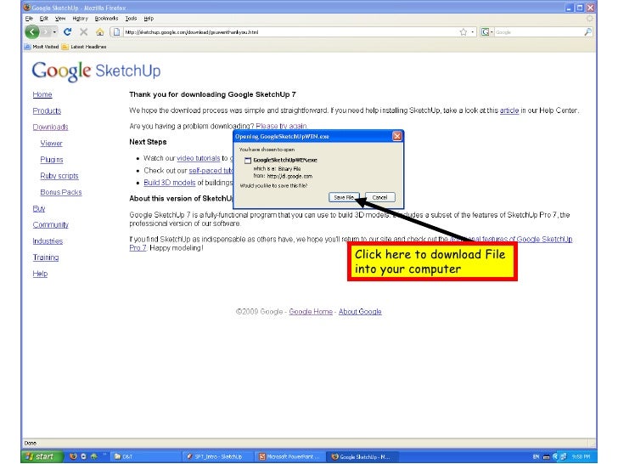618x464 pixels.
Task: Open the Buy sidebar link
Action: (39, 208)
